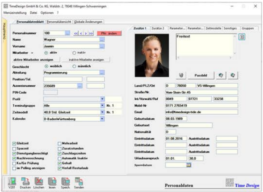263x192 pixels.
Task: Click the document icon beside the Freitext box
Action: [242, 37]
